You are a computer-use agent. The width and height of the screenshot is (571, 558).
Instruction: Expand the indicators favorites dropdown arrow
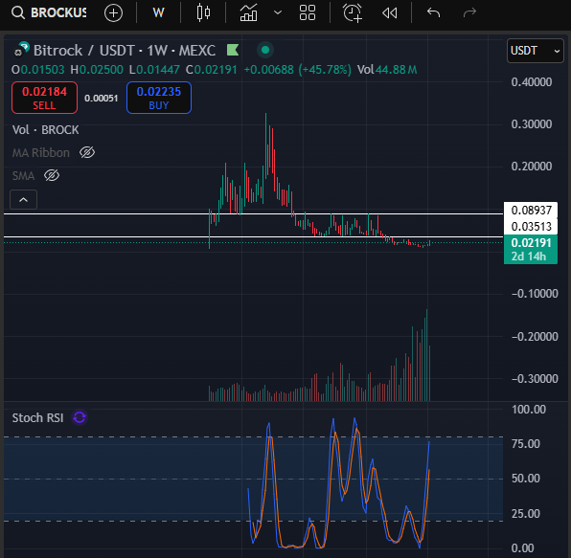tap(278, 12)
